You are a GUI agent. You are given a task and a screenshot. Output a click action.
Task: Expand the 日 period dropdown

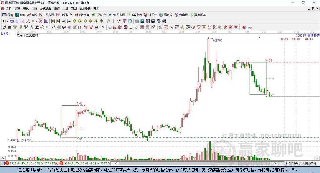[x=7, y=21]
